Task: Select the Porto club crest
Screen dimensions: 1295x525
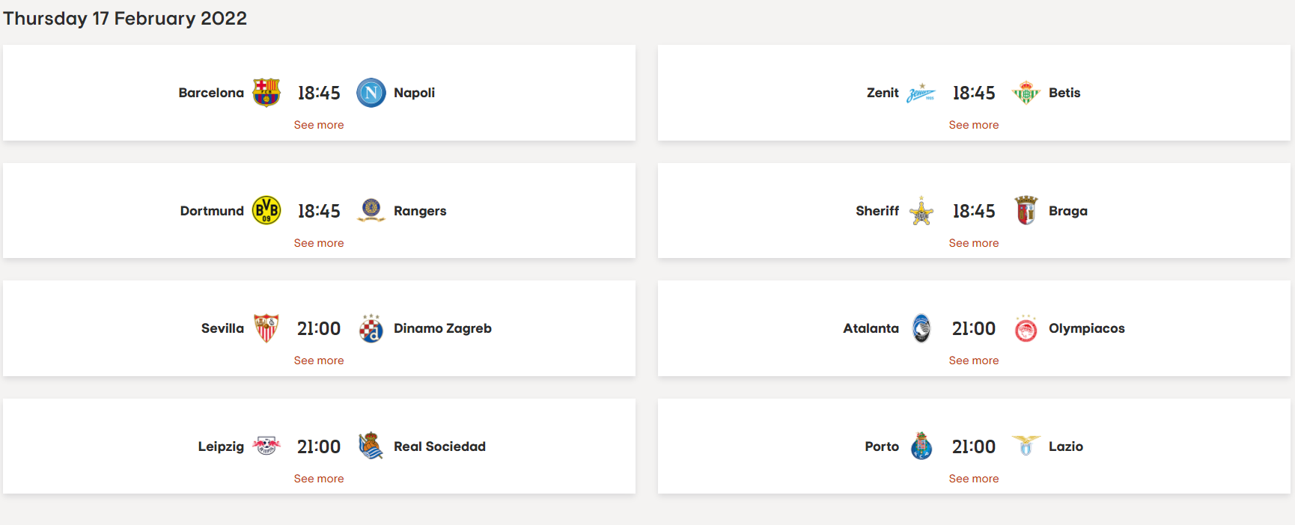Action: point(921,446)
